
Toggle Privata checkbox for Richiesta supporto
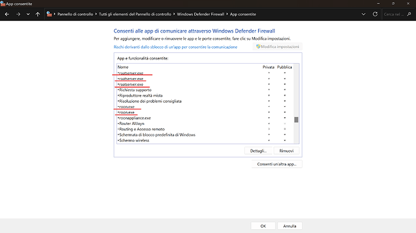click(x=269, y=90)
